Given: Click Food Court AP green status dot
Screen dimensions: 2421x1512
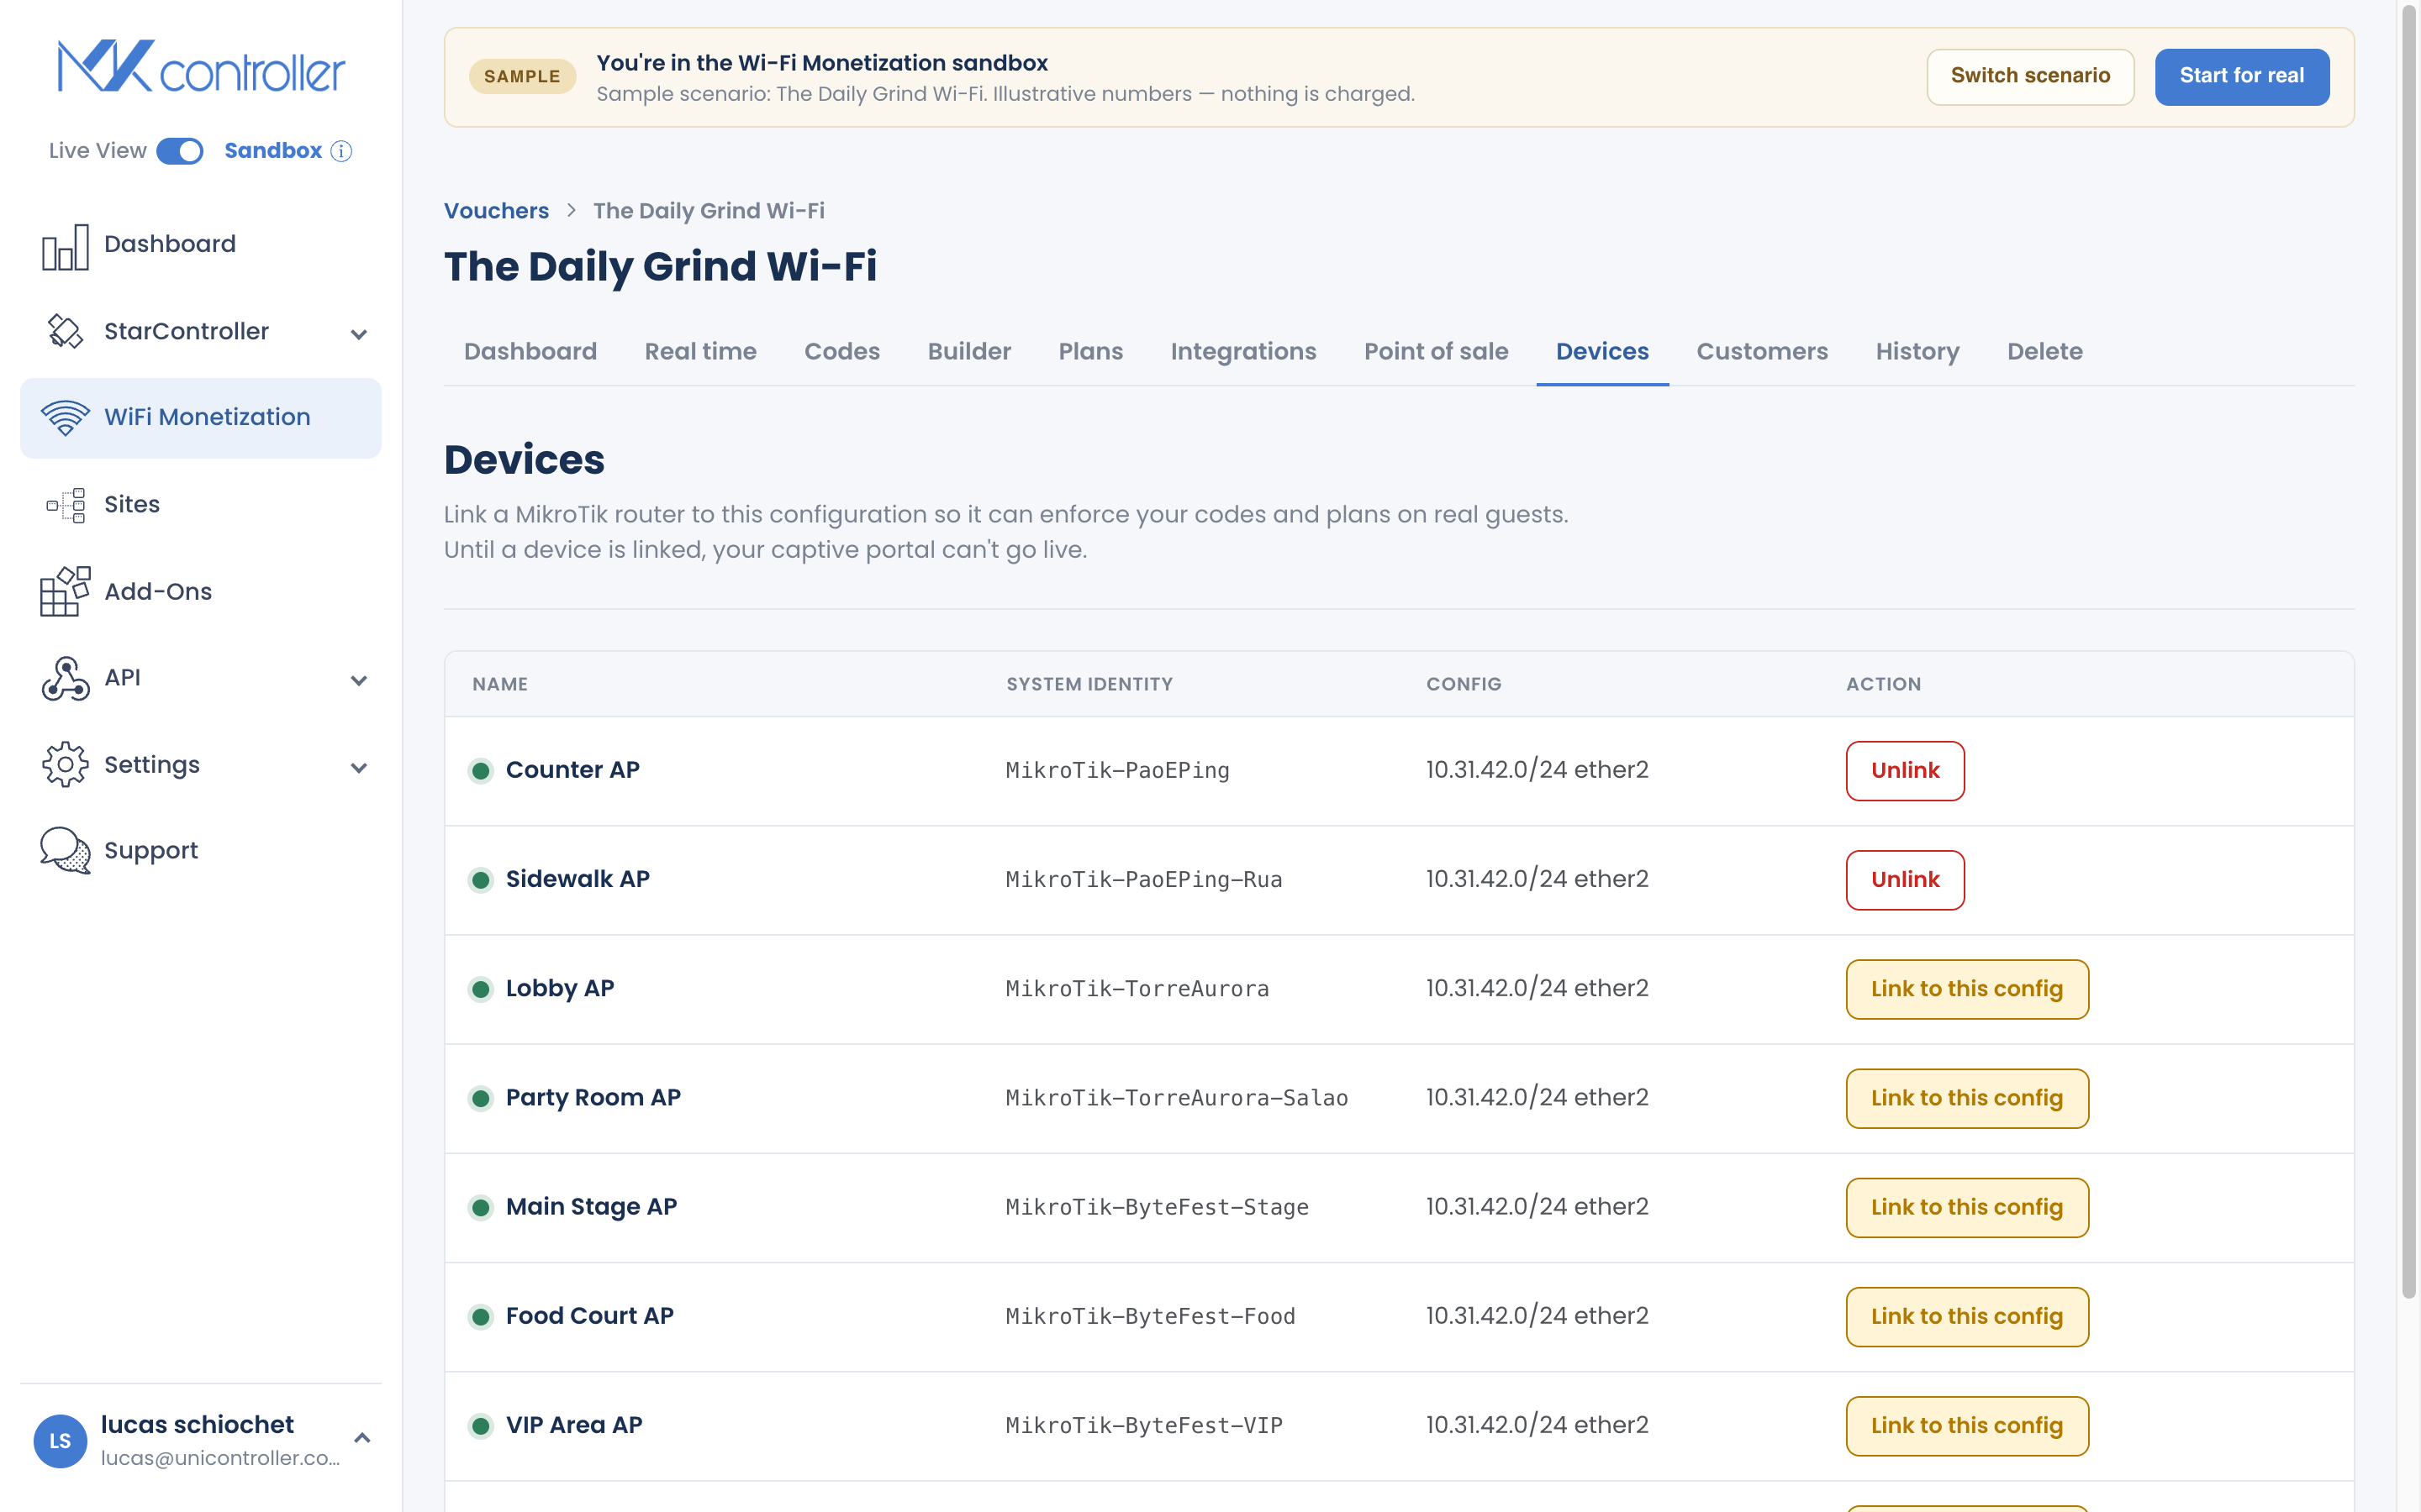Looking at the screenshot, I should 481,1316.
